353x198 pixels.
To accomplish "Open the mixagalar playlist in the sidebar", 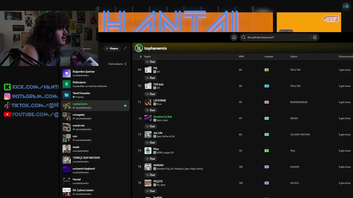I will [x=95, y=116].
